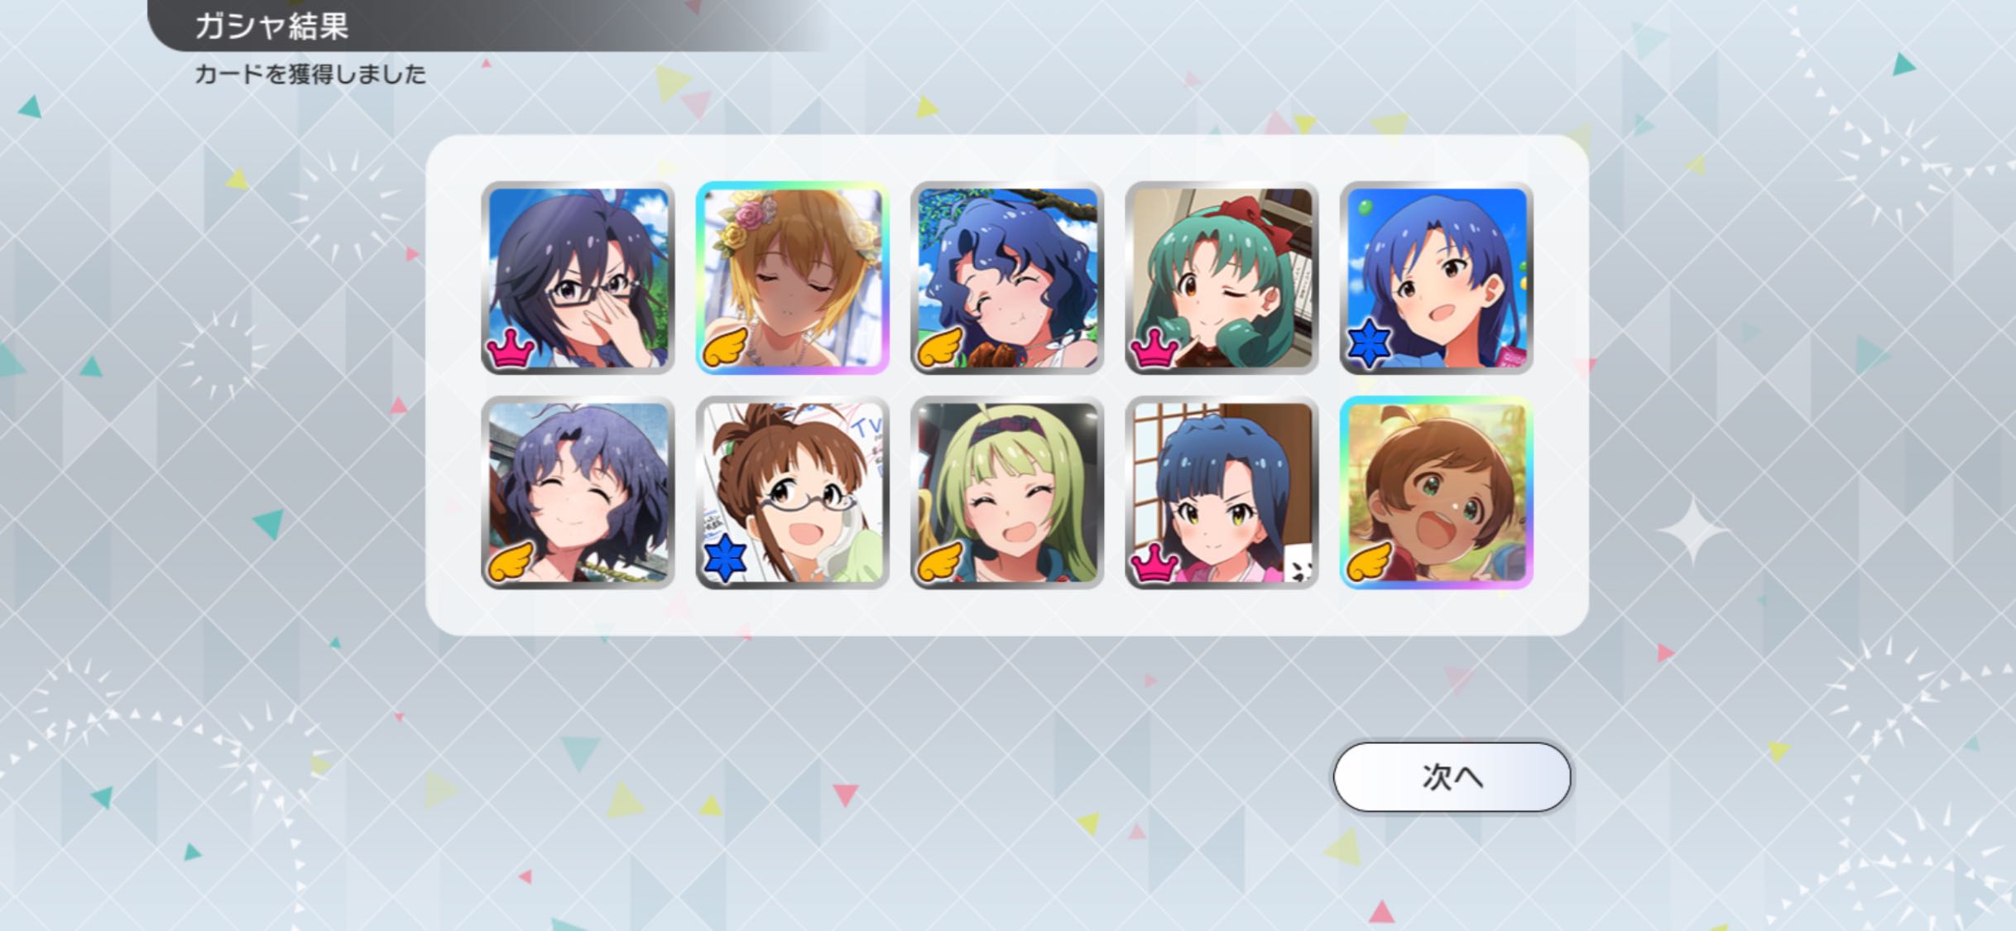Click the ガシャ結果 title header
This screenshot has height=931, width=2016.
pyautogui.click(x=271, y=26)
